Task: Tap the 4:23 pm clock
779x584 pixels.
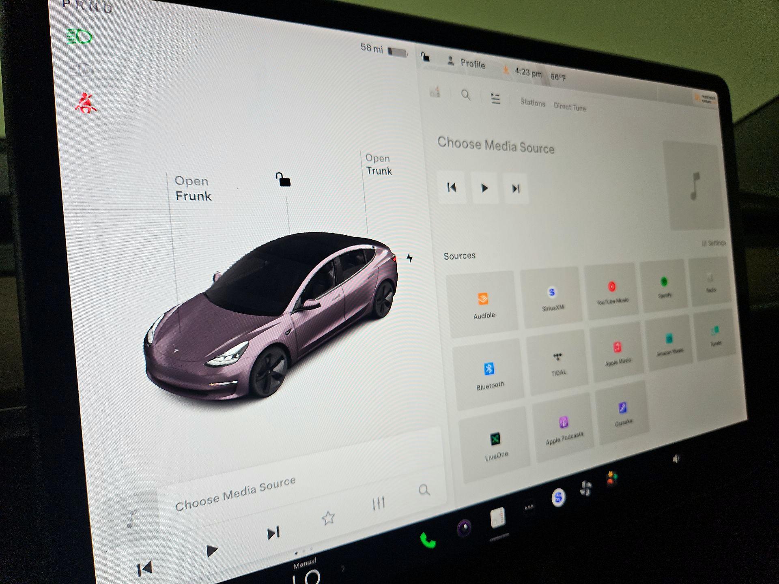Action: click(528, 73)
